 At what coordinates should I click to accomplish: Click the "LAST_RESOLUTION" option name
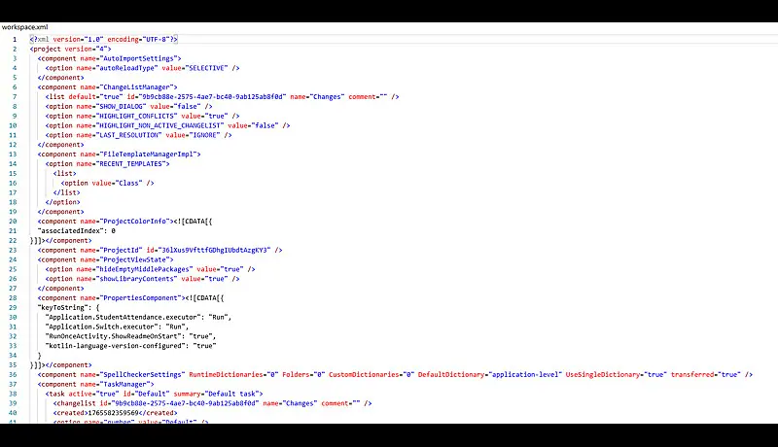click(128, 135)
